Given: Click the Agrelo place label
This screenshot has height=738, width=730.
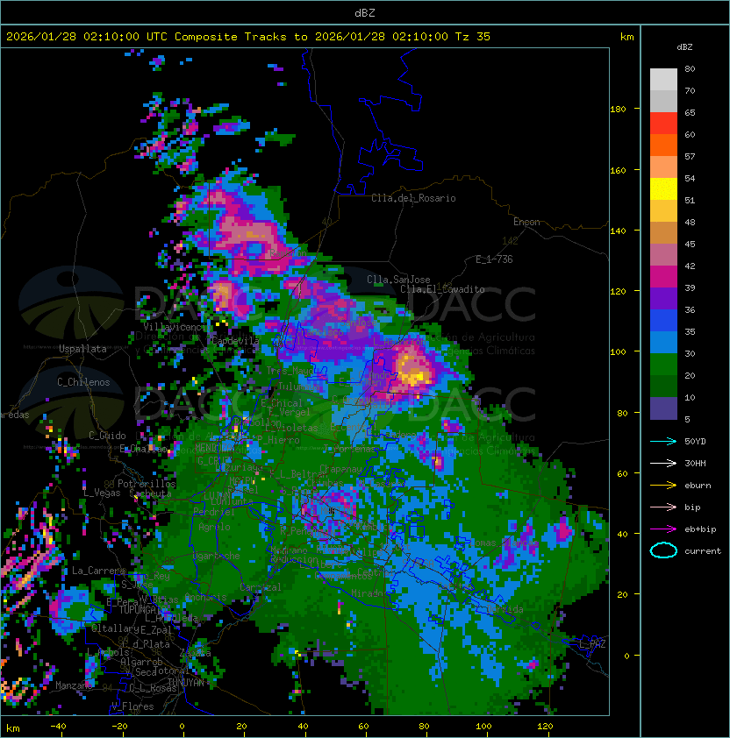Looking at the screenshot, I should tap(214, 527).
